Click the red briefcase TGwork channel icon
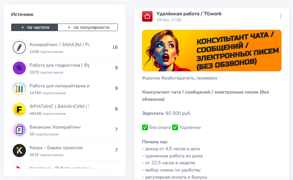Viewport: 293px width, 180px height. click(x=147, y=16)
